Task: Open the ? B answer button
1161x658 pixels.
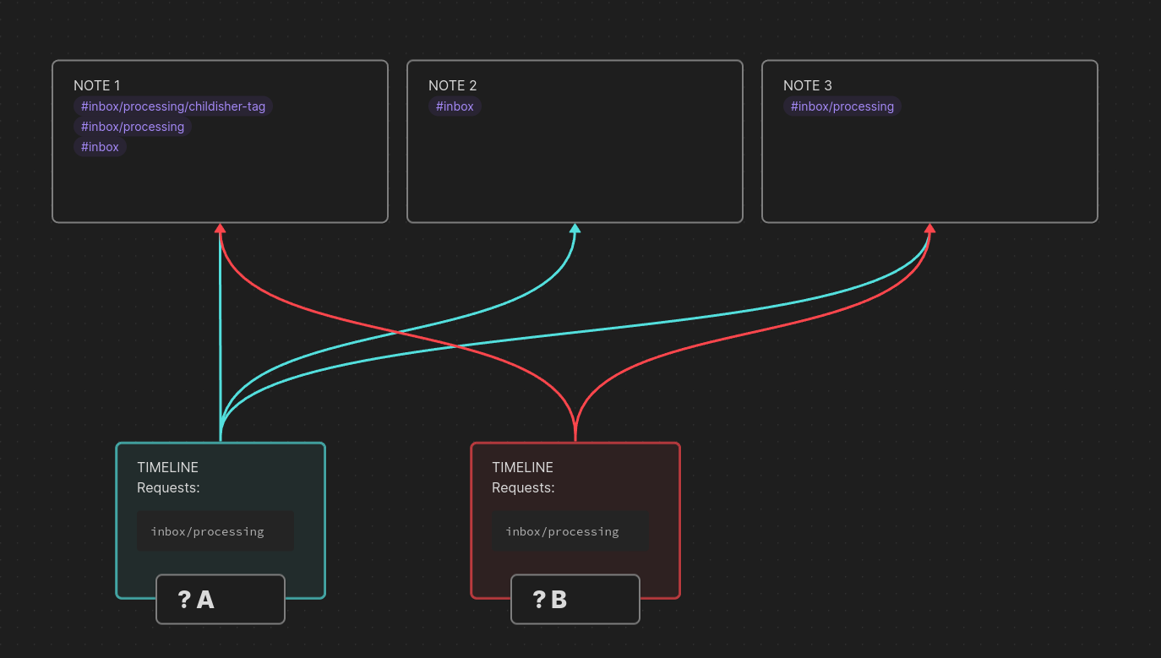Action: (x=575, y=599)
